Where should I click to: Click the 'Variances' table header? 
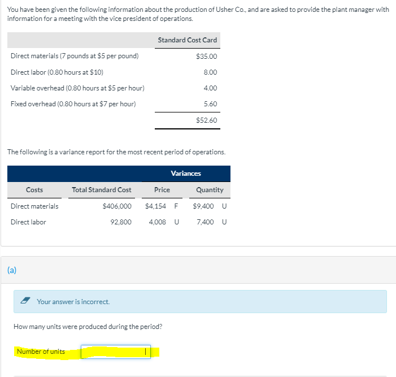click(x=186, y=174)
